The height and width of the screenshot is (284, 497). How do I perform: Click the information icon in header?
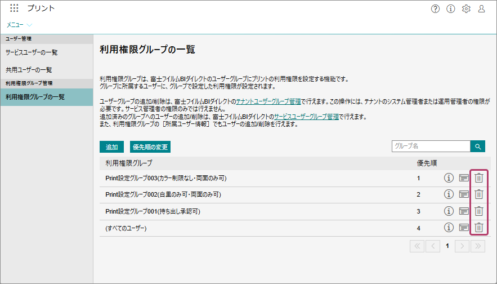450,9
